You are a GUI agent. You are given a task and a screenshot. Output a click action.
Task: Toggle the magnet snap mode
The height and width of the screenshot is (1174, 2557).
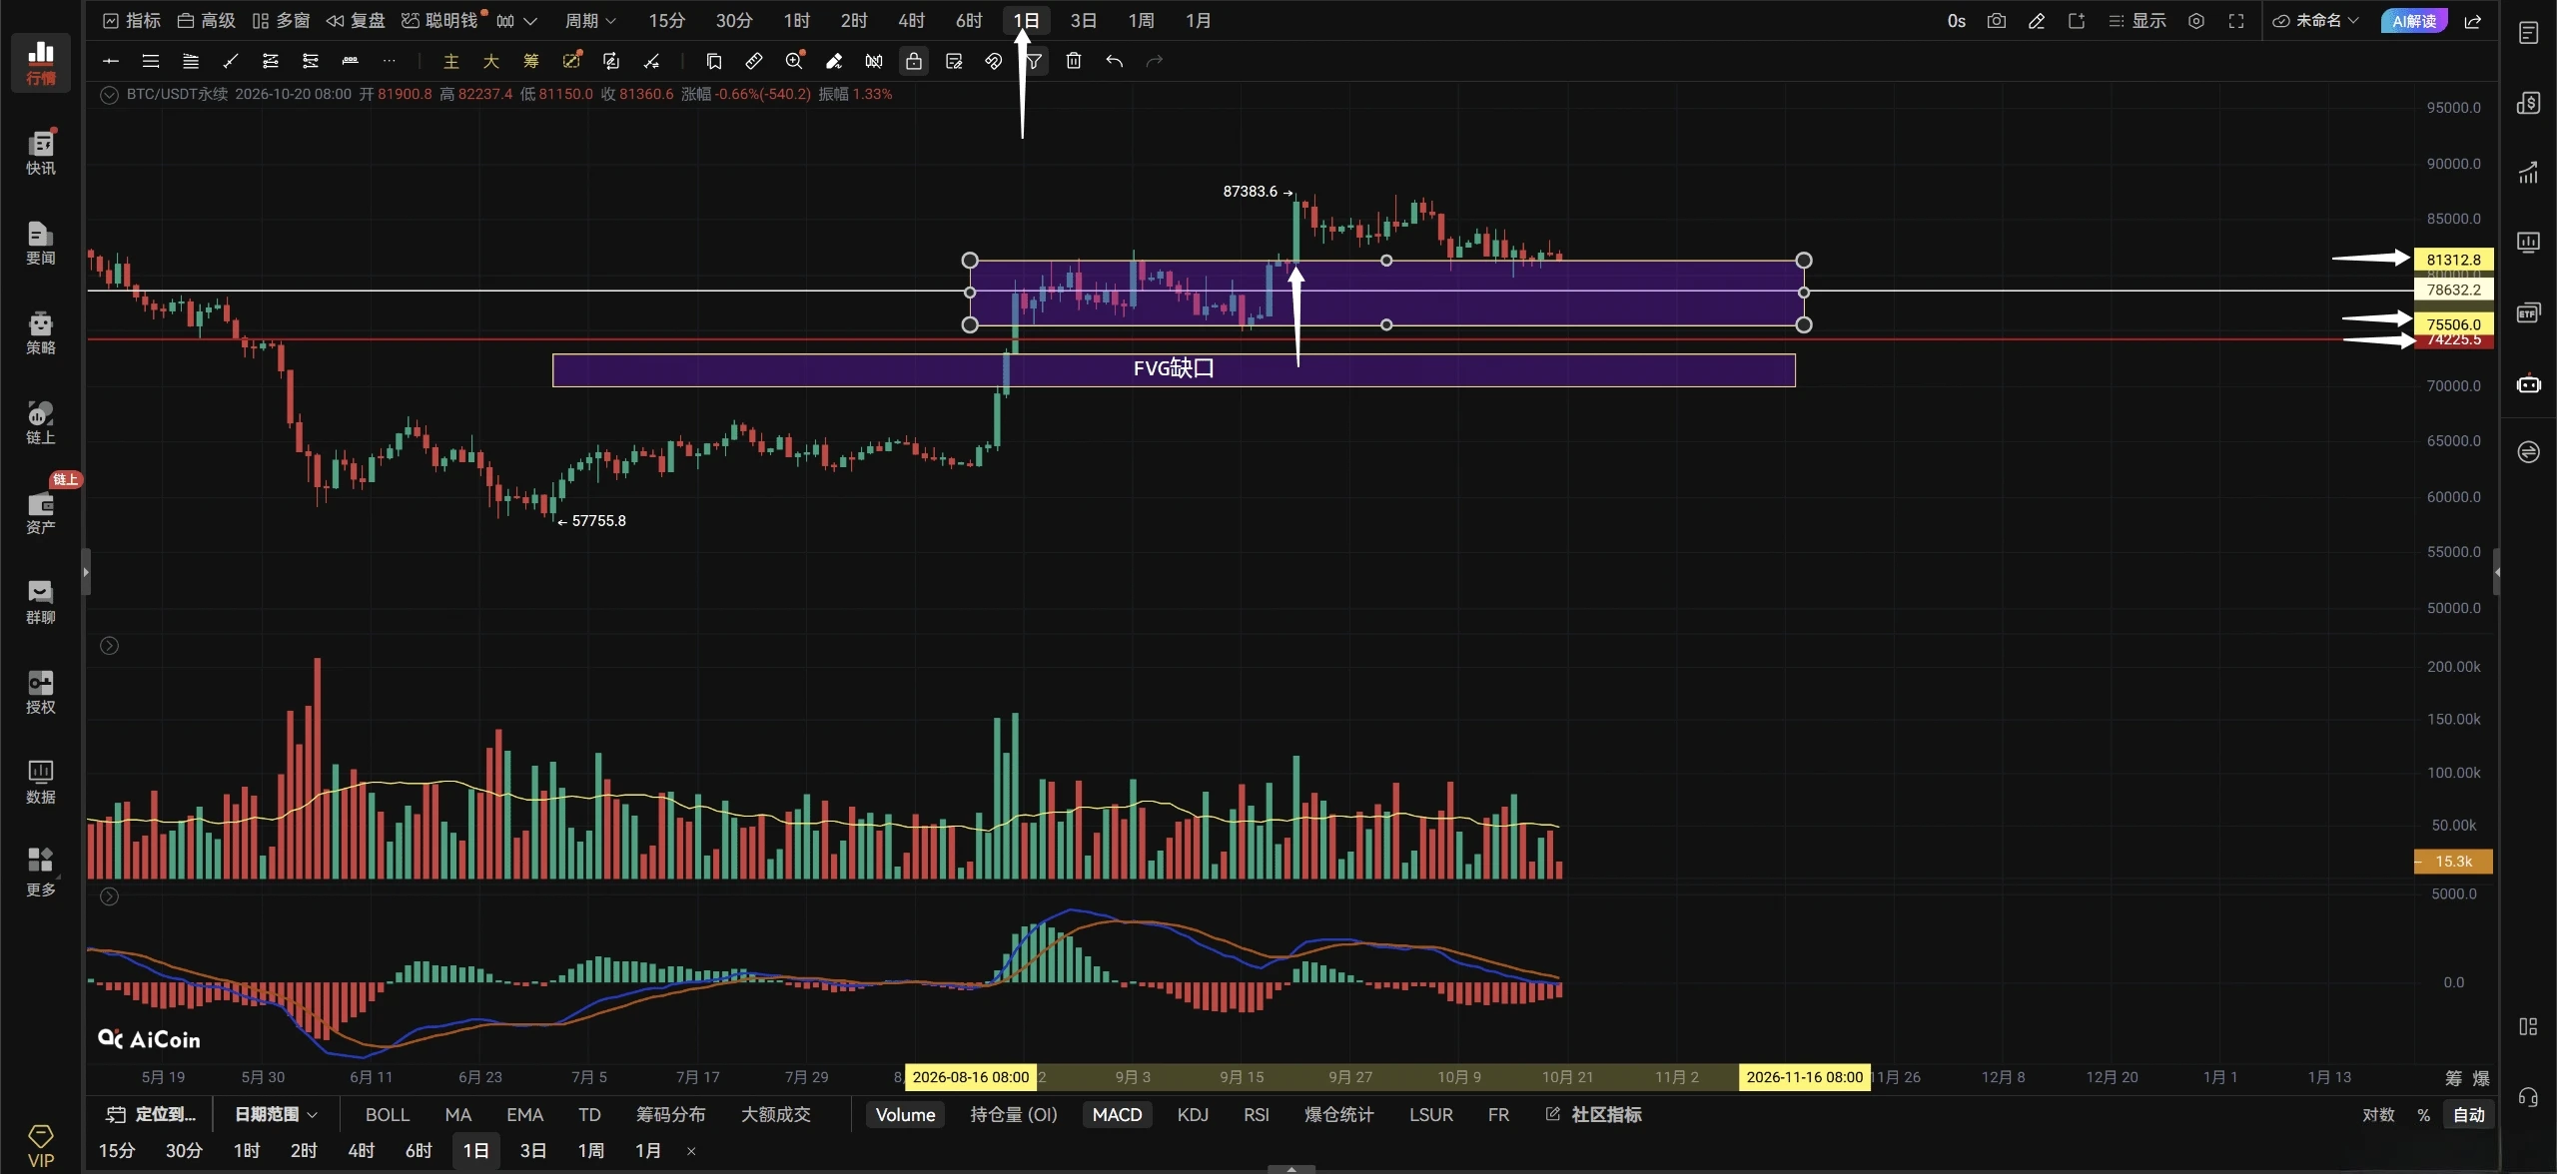pos(994,61)
